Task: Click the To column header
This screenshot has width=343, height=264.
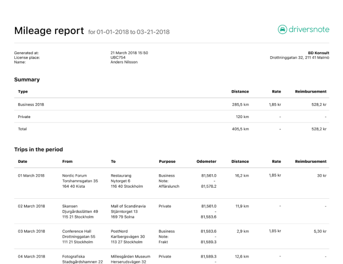Action: click(113, 161)
